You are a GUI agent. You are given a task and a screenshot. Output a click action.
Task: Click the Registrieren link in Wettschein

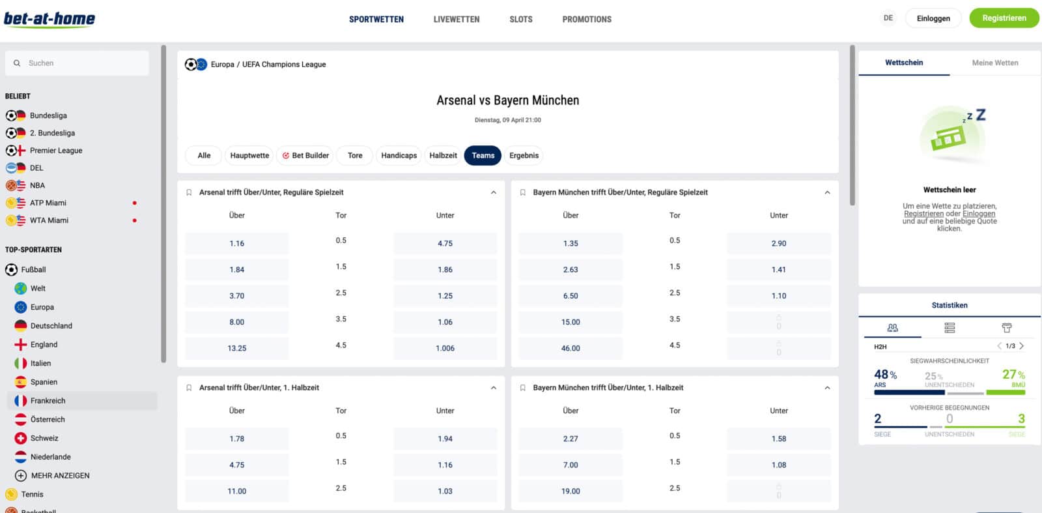click(923, 214)
